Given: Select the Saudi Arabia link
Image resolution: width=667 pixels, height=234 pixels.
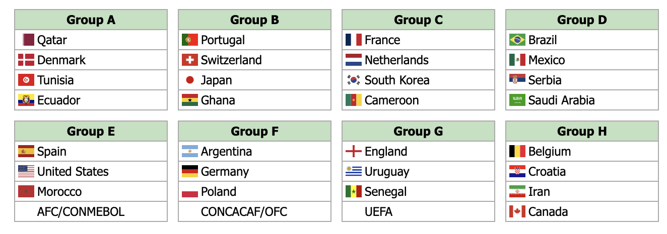Looking at the screenshot, I should tap(561, 100).
